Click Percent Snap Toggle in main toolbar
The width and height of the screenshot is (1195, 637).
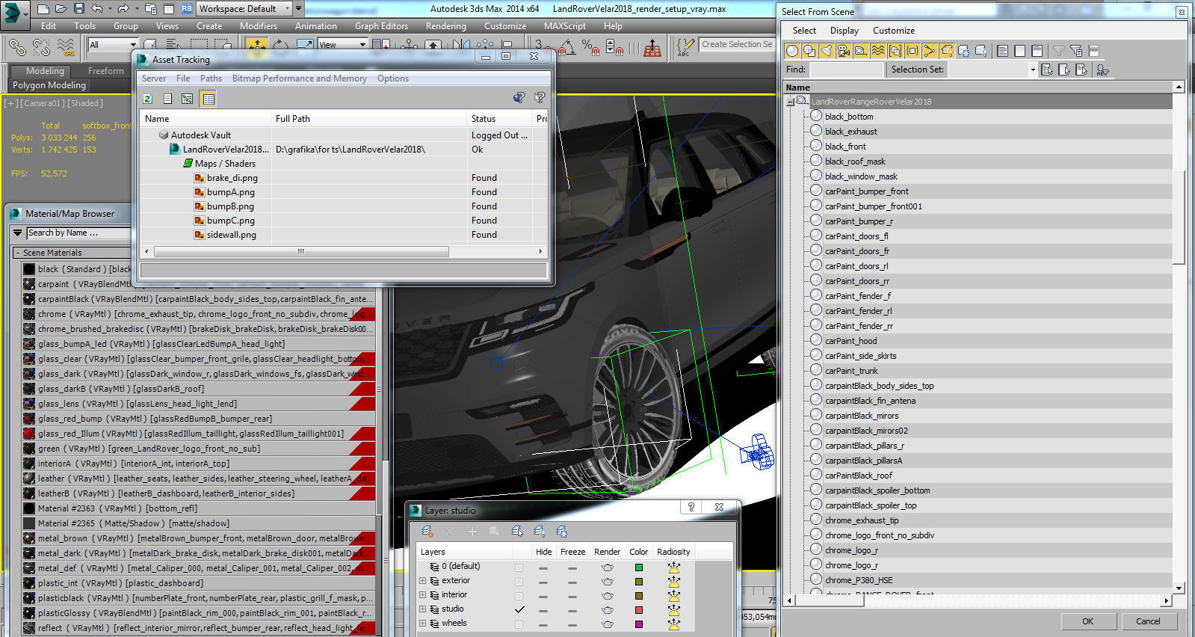590,47
